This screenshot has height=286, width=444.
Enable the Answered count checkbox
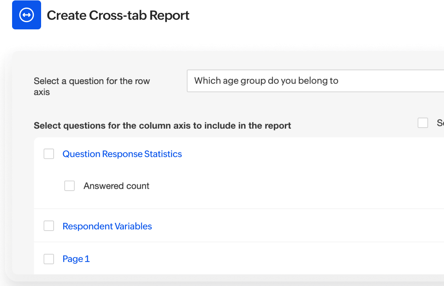click(69, 185)
